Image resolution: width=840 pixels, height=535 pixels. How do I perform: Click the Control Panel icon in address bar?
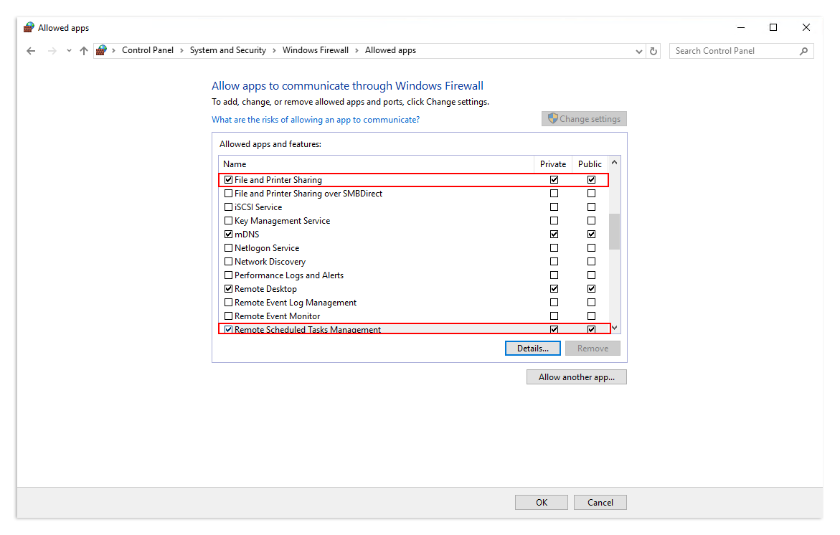(102, 50)
